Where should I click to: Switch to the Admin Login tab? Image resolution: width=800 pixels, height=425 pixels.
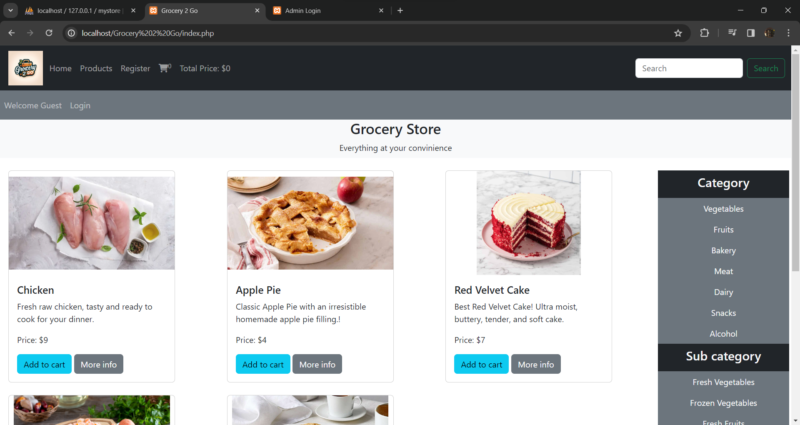(328, 10)
